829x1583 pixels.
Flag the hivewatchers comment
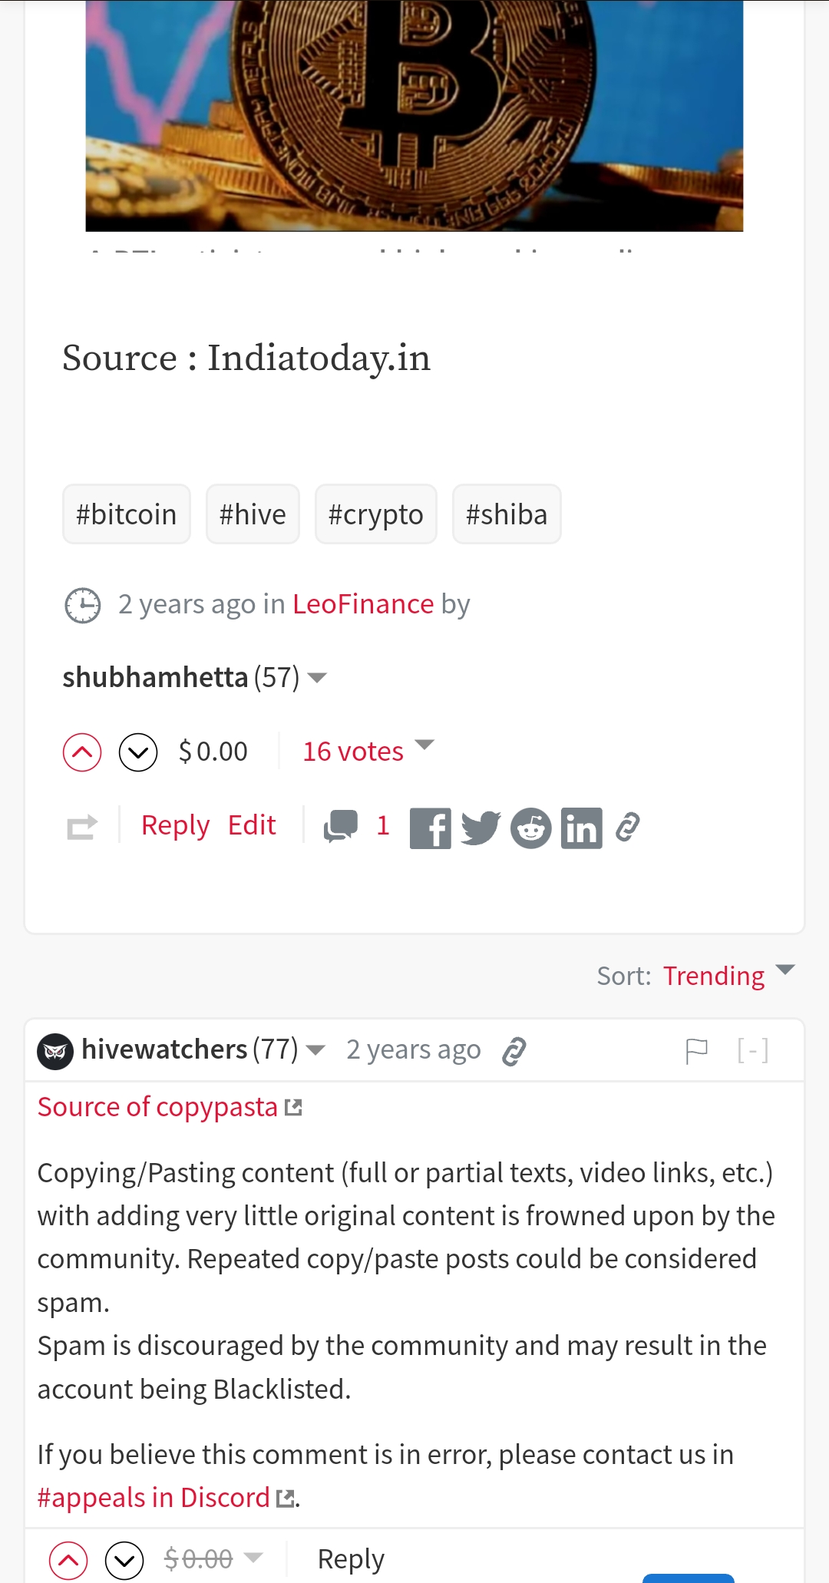pos(696,1050)
